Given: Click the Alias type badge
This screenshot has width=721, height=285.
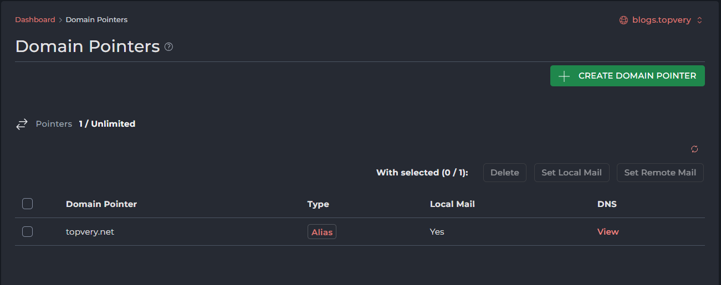Looking at the screenshot, I should point(322,232).
